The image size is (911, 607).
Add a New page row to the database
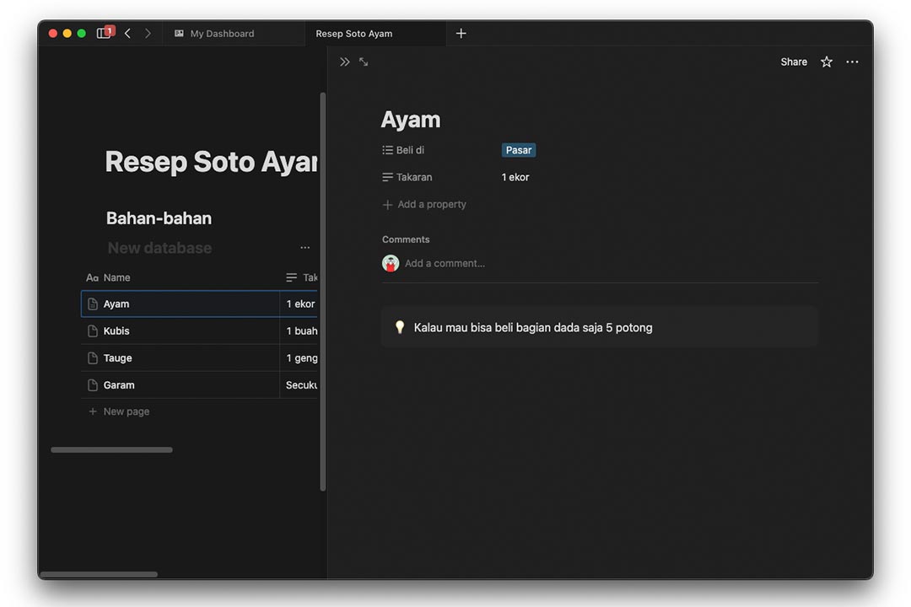tap(119, 411)
